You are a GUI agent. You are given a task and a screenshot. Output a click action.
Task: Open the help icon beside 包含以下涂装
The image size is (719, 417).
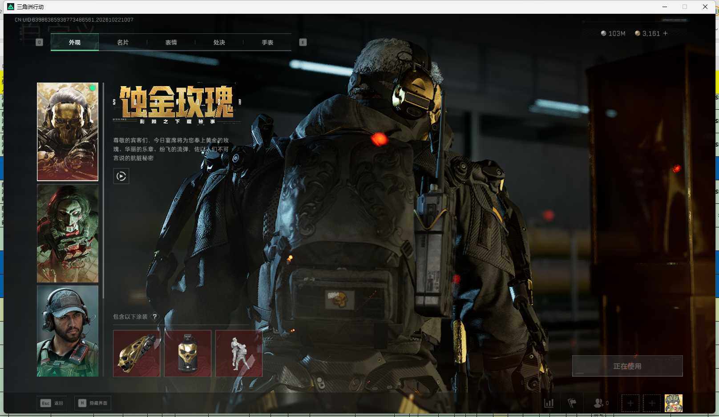(155, 317)
